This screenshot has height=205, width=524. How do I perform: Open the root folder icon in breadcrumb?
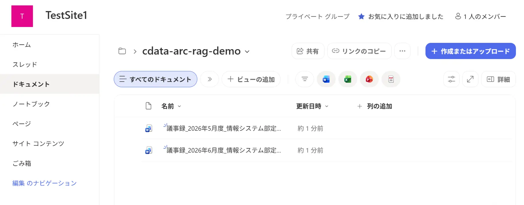(x=122, y=51)
